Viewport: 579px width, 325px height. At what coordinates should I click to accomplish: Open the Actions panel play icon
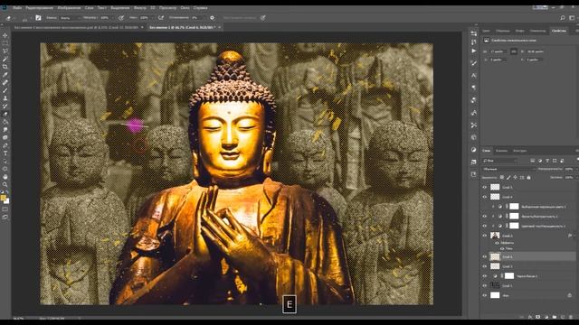coord(474,51)
